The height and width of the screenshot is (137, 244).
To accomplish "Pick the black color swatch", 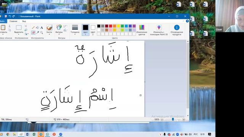I will tap(99, 26).
